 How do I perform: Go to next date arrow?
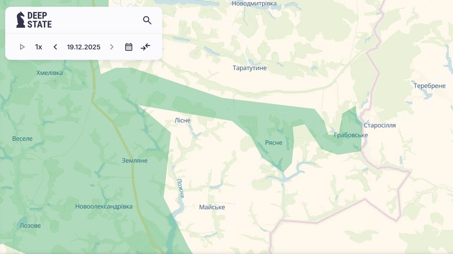pyautogui.click(x=112, y=47)
